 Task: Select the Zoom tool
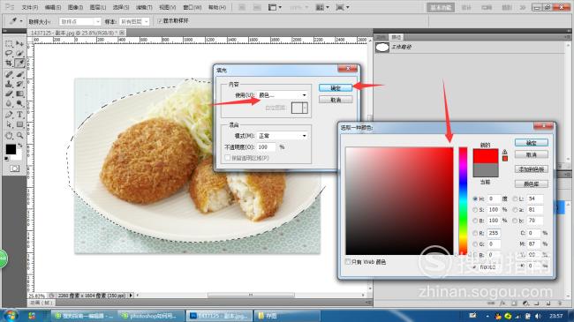19,135
